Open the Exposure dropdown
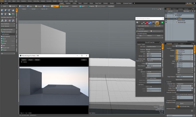 click(153, 52)
